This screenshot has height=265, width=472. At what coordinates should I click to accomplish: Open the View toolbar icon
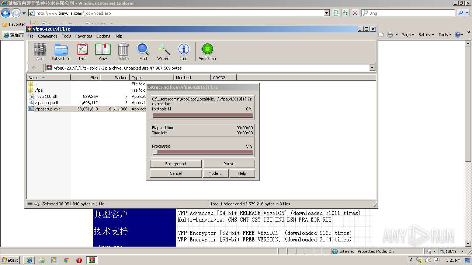[x=103, y=52]
